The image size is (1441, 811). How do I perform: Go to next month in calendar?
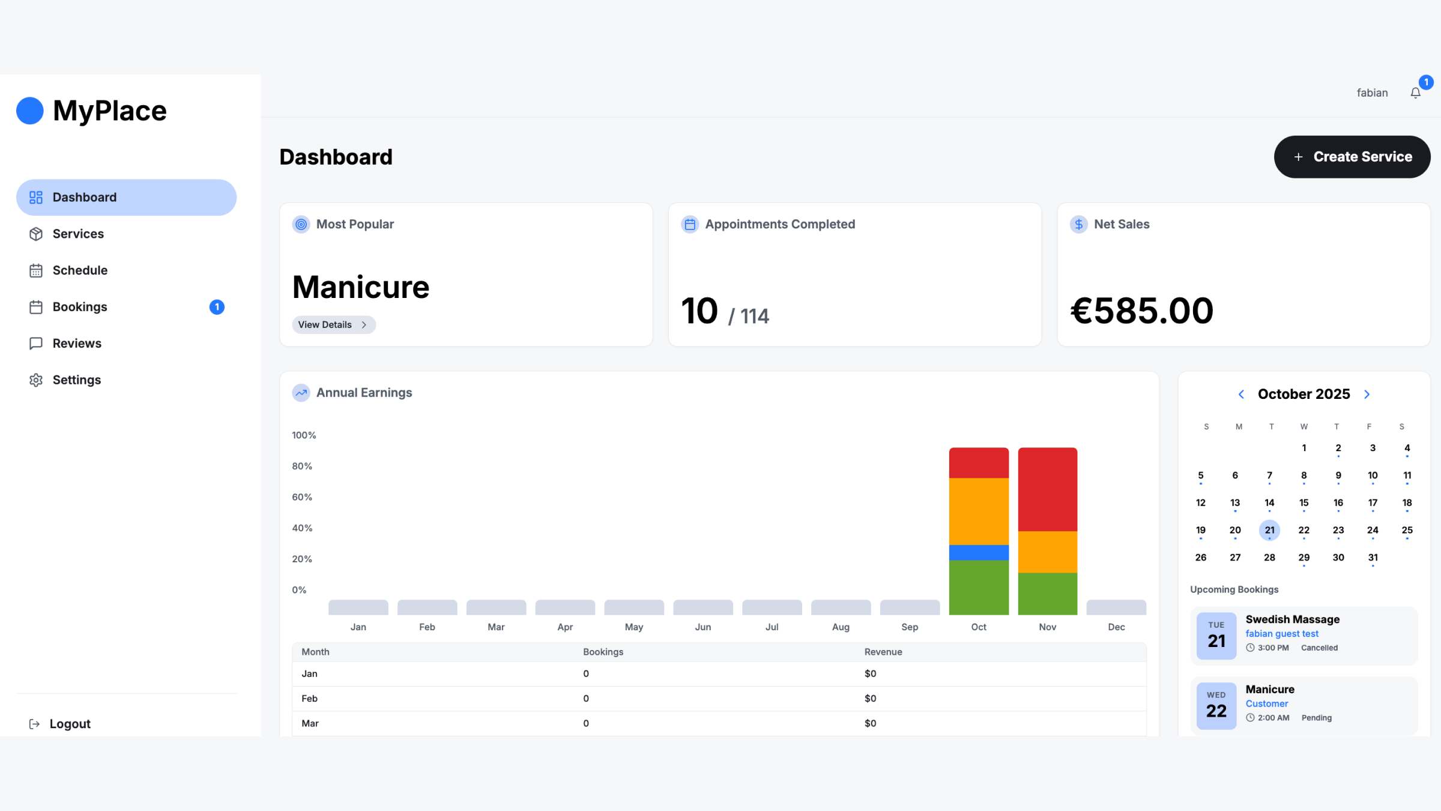tap(1367, 394)
